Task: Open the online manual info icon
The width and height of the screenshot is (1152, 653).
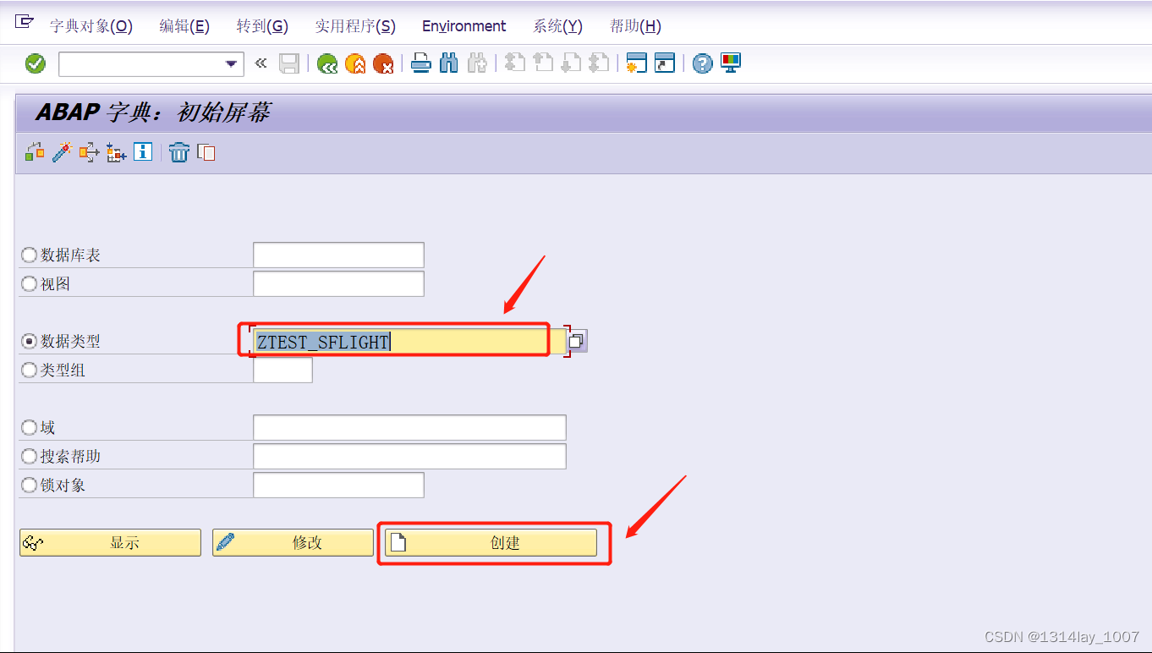Action: point(143,152)
